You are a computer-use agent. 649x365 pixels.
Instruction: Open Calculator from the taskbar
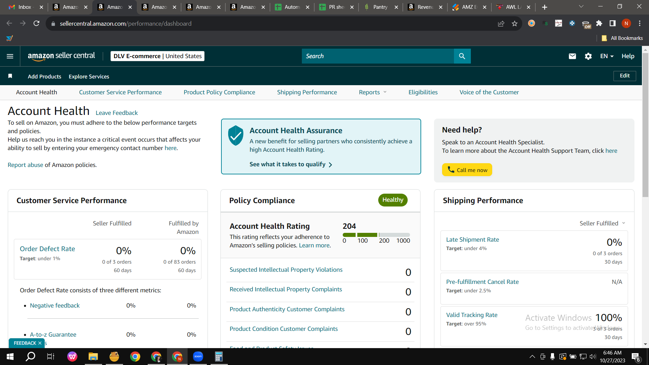click(219, 357)
